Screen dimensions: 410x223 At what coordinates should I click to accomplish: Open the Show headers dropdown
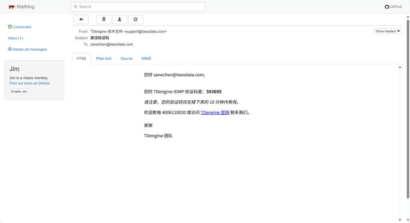click(388, 31)
